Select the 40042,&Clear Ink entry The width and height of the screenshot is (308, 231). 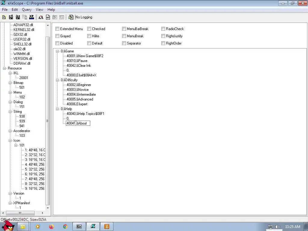79,66
